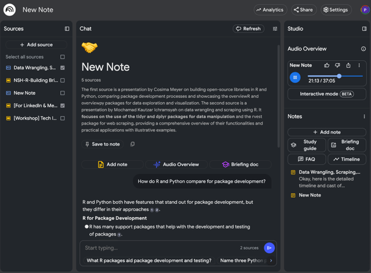Open citation 2 after 'their approaches'
The image size is (371, 273).
coord(157,210)
